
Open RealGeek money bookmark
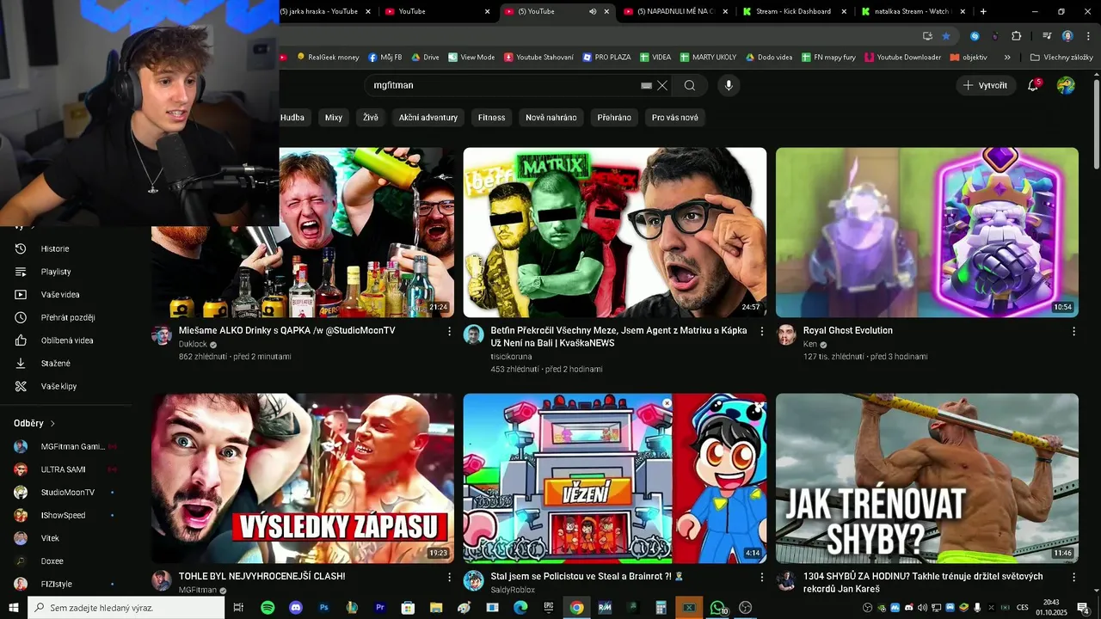[328, 58]
